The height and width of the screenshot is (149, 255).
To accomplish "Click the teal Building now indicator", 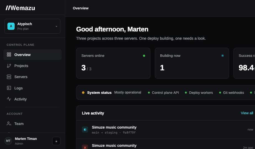I will tap(222, 56).
